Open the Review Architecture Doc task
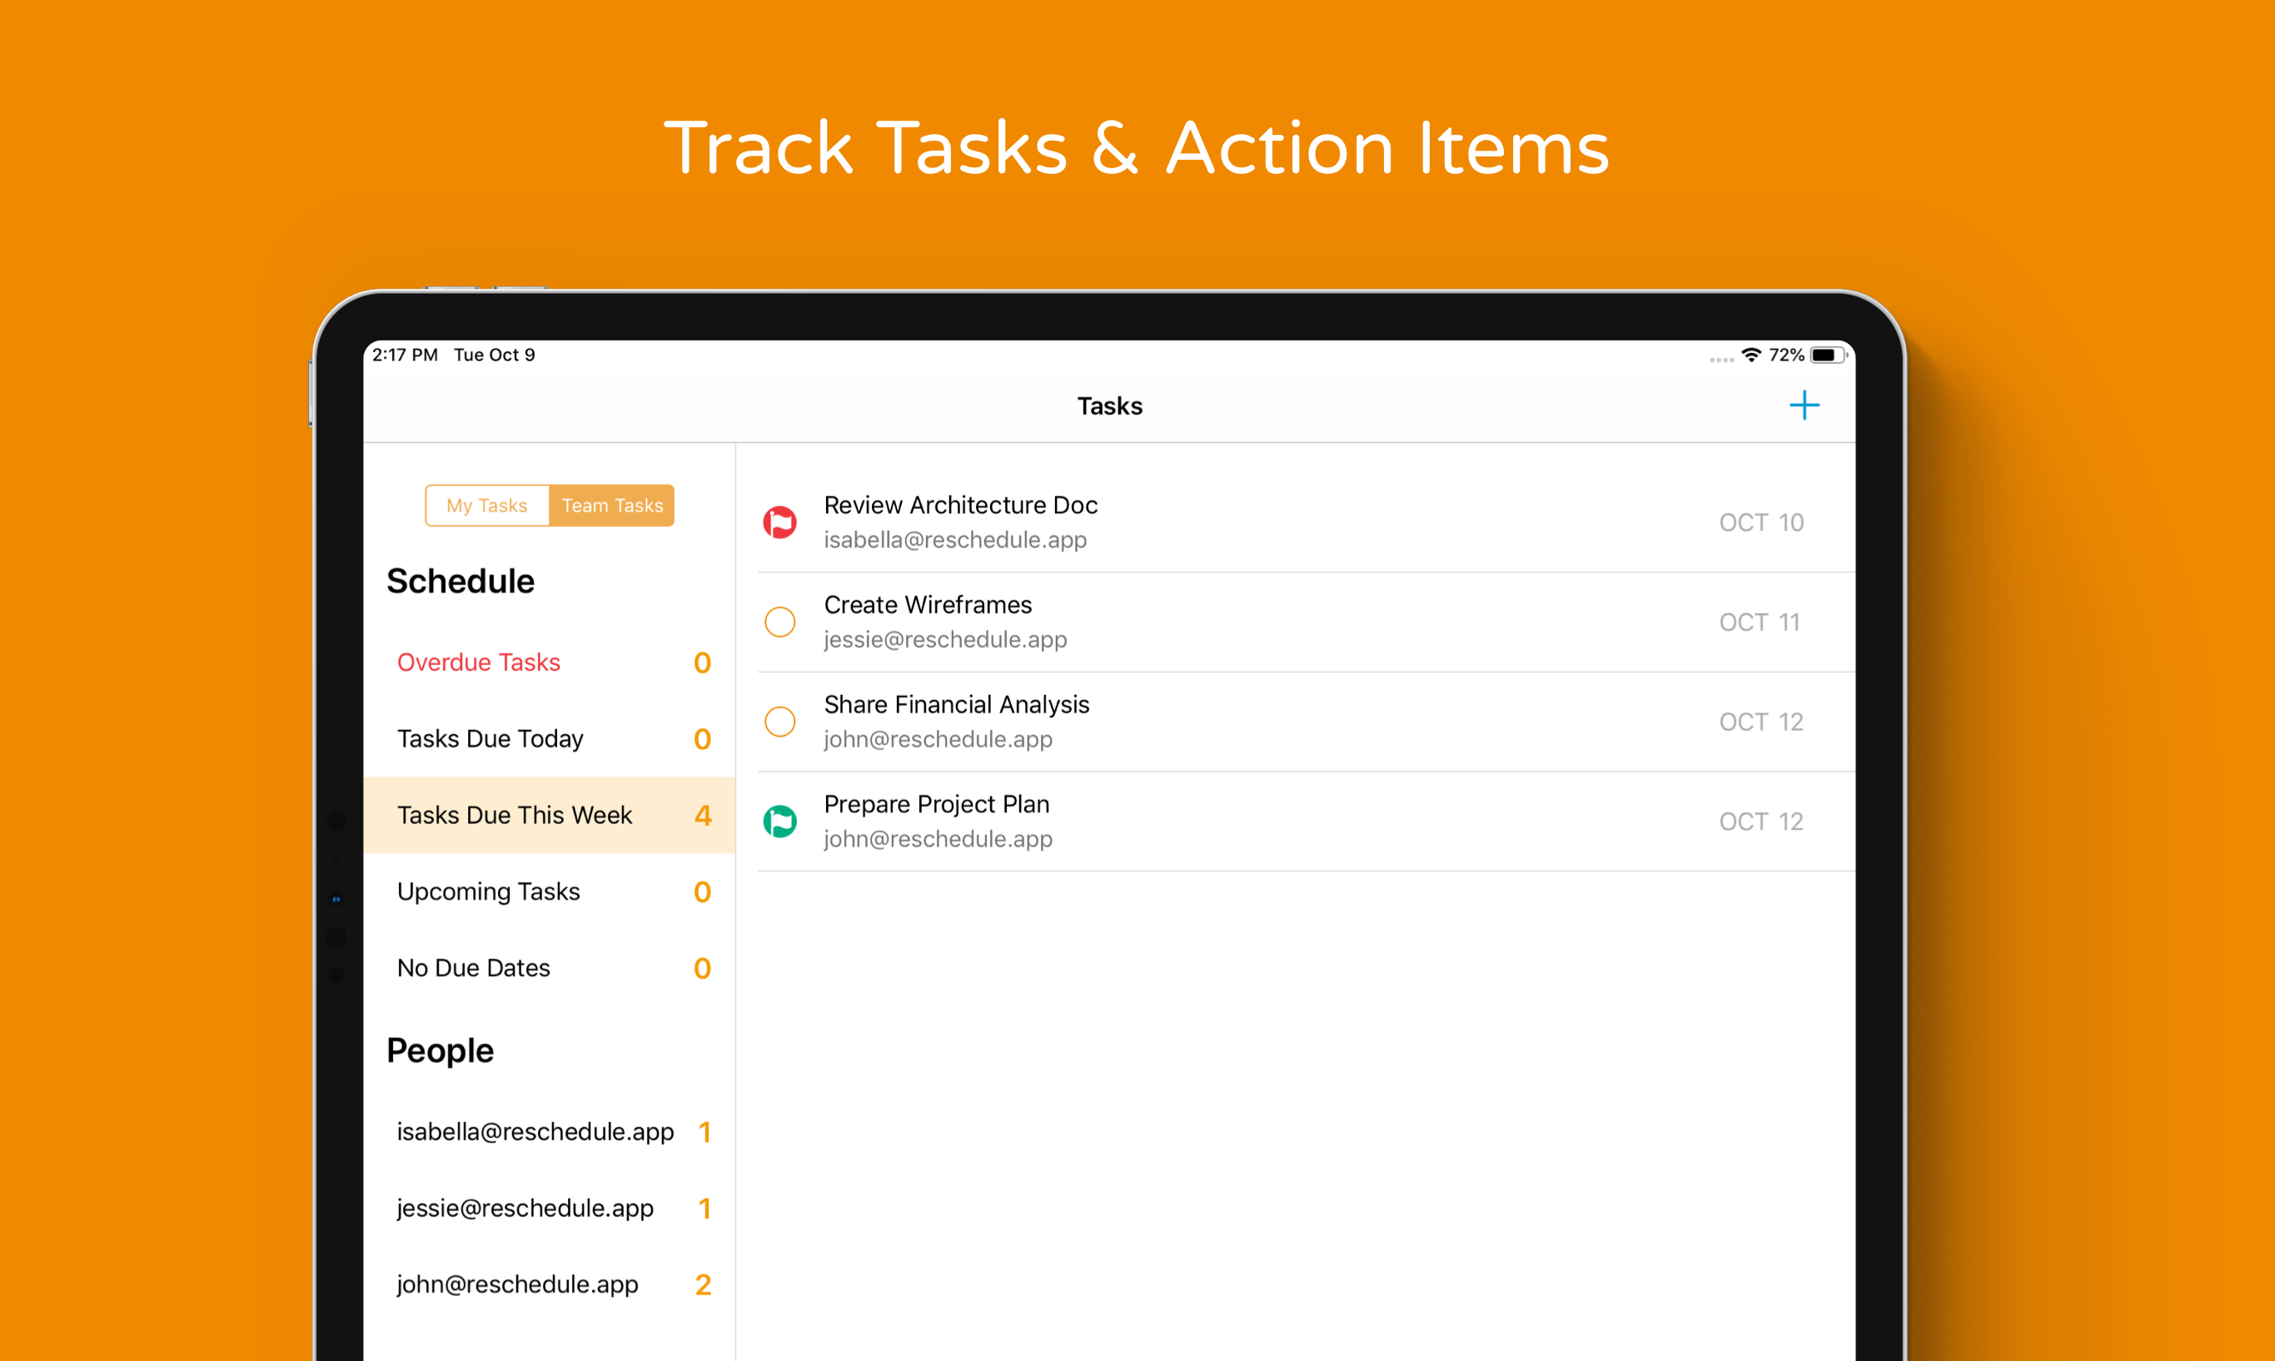 (x=960, y=505)
